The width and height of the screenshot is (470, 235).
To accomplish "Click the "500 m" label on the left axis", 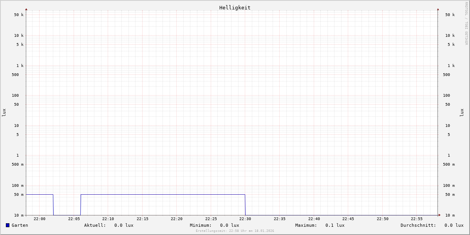I will click(18, 164).
